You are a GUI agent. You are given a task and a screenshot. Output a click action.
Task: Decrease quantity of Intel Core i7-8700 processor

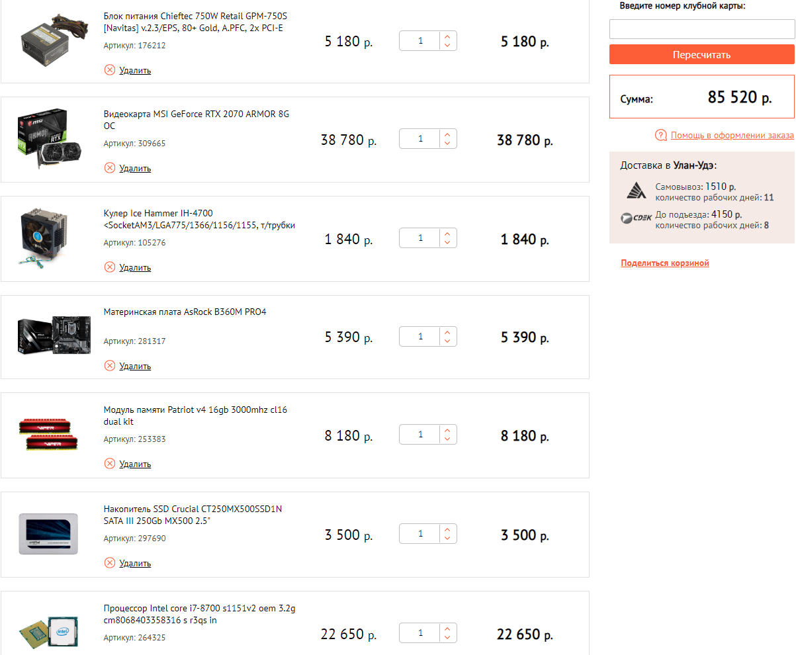point(448,638)
